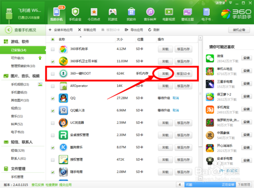
Task: Open 管理预装软件(10) in sidebar
Action: 23,66
